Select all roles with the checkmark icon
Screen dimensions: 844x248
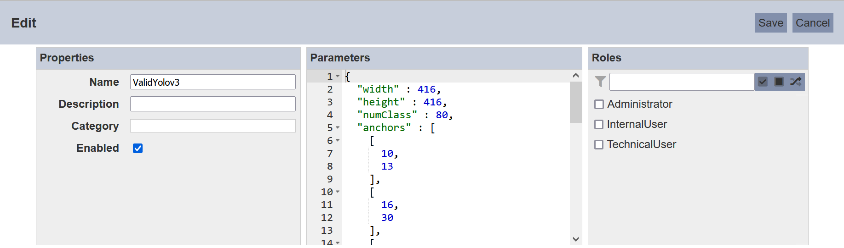763,82
